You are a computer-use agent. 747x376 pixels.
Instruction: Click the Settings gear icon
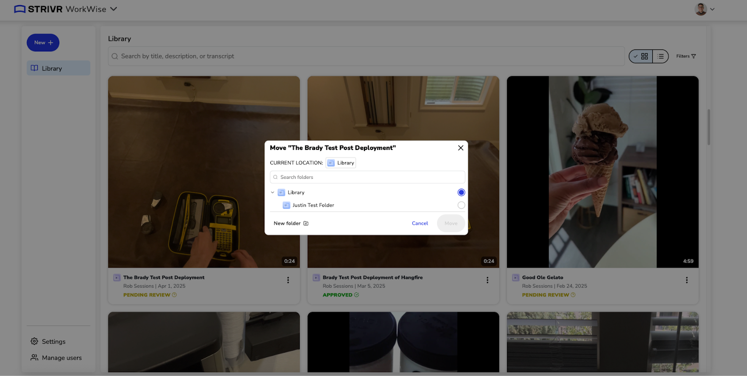(x=34, y=341)
